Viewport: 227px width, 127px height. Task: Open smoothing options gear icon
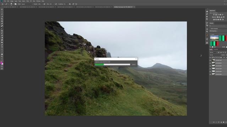70,4
